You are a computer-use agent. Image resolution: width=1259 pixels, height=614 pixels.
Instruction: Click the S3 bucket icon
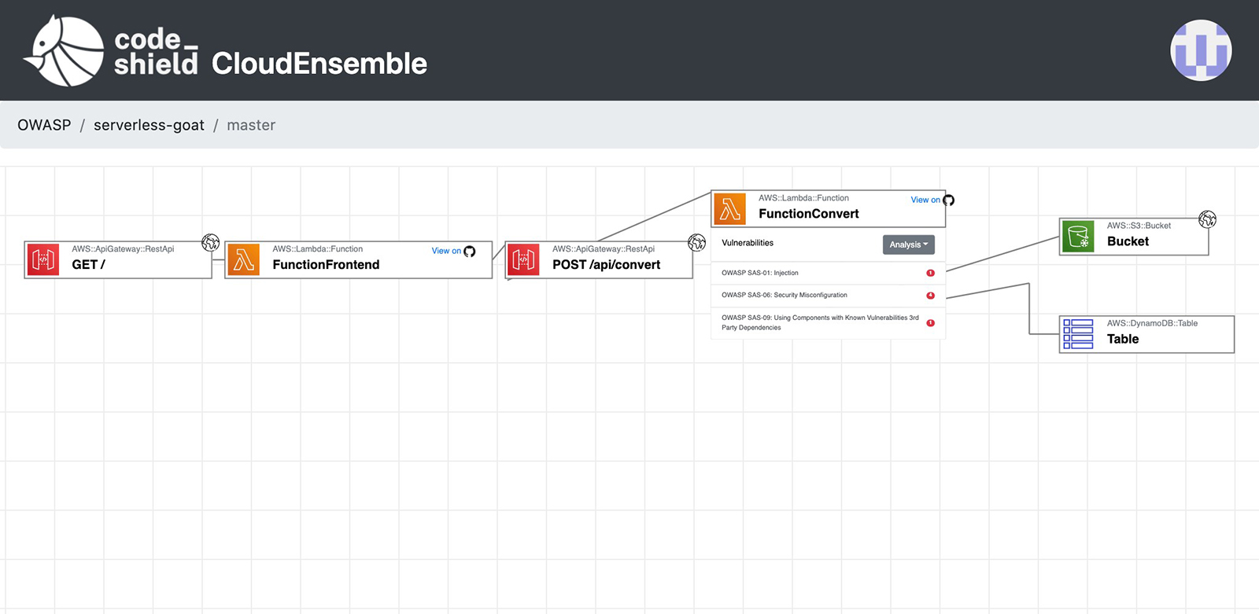pos(1078,237)
